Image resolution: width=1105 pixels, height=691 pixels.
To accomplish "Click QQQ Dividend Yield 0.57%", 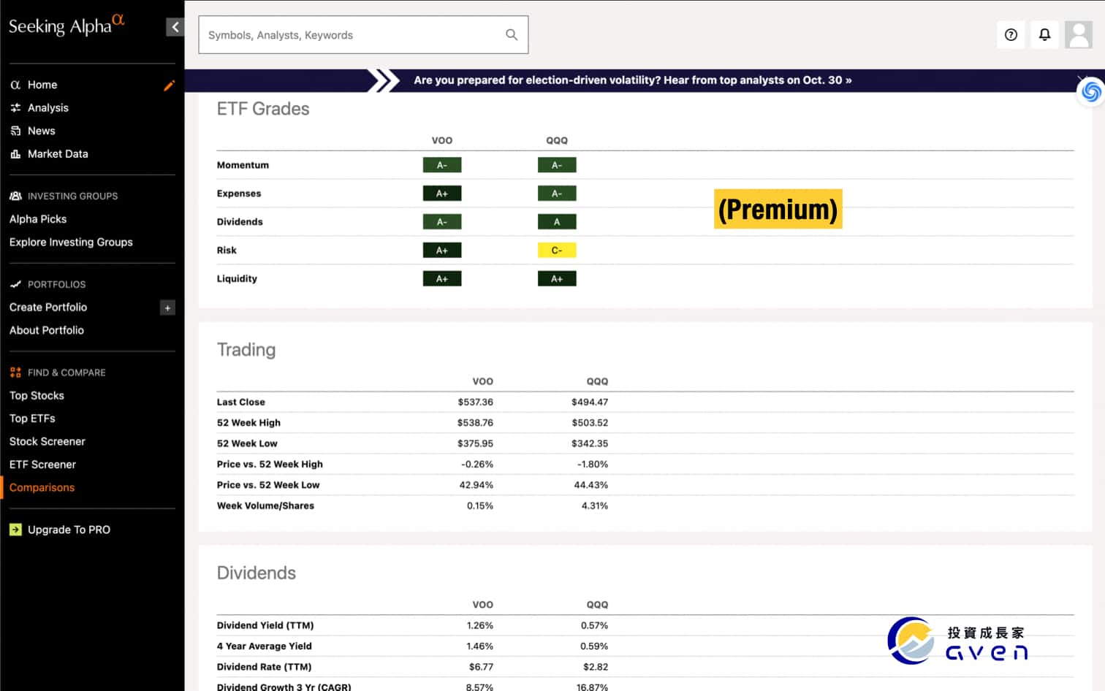I will point(594,625).
